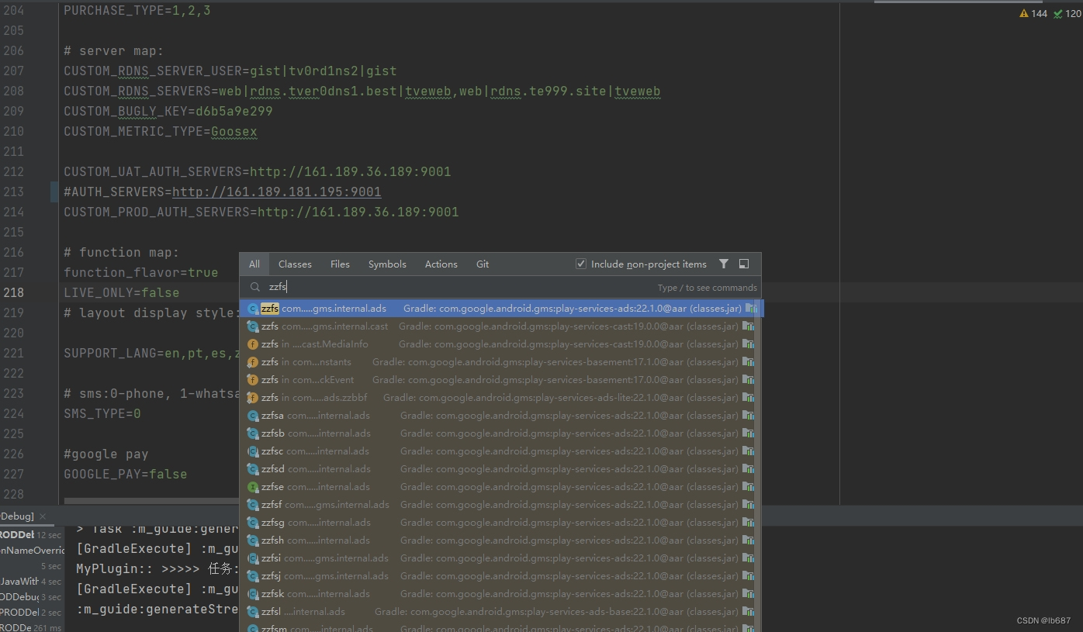
Task: Click class icon of highlighted zzfs result
Action: click(252, 309)
